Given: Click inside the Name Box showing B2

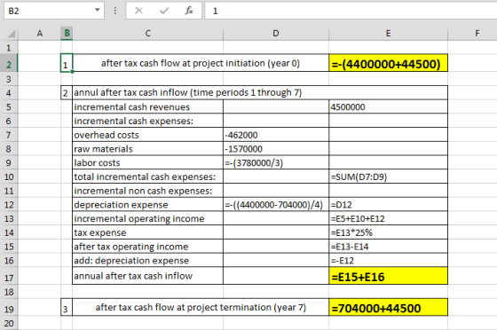Looking at the screenshot, I should (x=49, y=11).
